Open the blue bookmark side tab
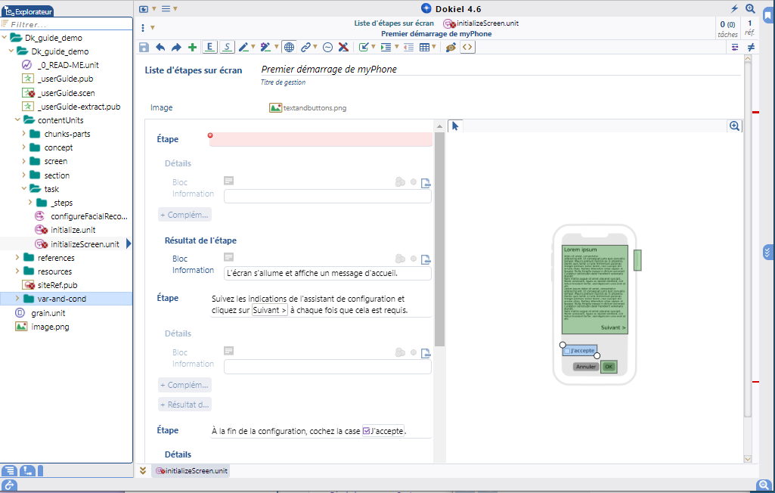This screenshot has height=493, width=775. click(767, 15)
